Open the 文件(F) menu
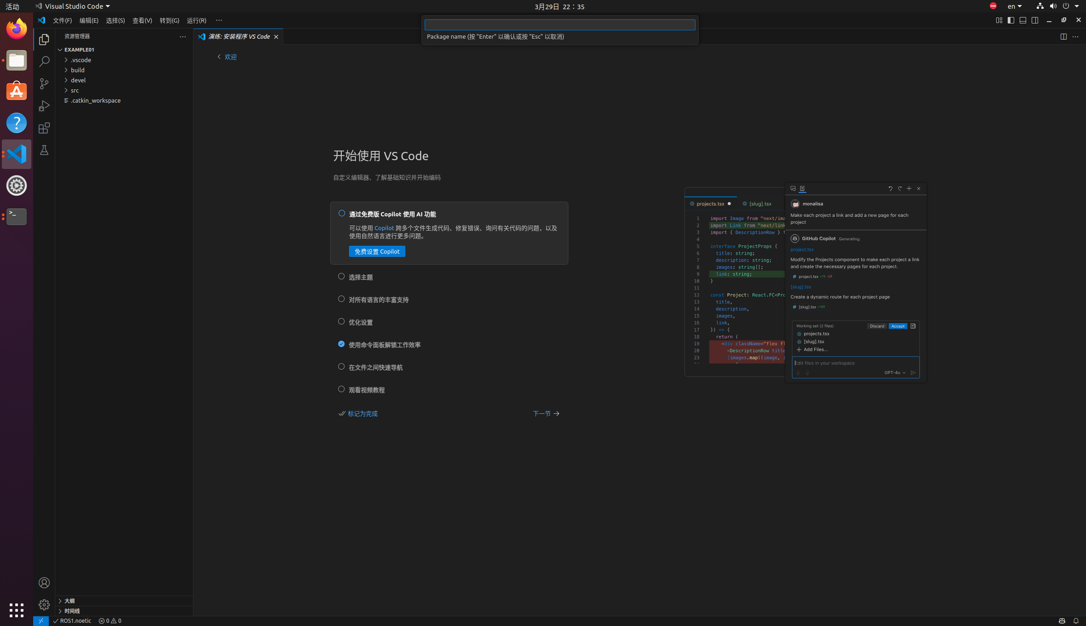 (62, 20)
